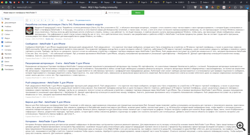The height and width of the screenshot is (135, 250).
Task: Click the www.mql5.com address bar
Action: coord(24,7)
